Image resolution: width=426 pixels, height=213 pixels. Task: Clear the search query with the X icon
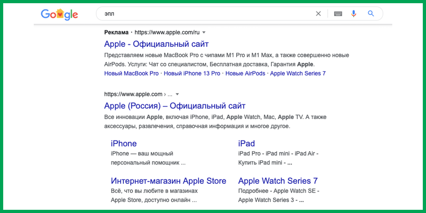[x=318, y=14]
